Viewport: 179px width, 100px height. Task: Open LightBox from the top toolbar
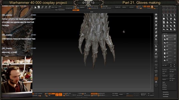tap(82, 7)
